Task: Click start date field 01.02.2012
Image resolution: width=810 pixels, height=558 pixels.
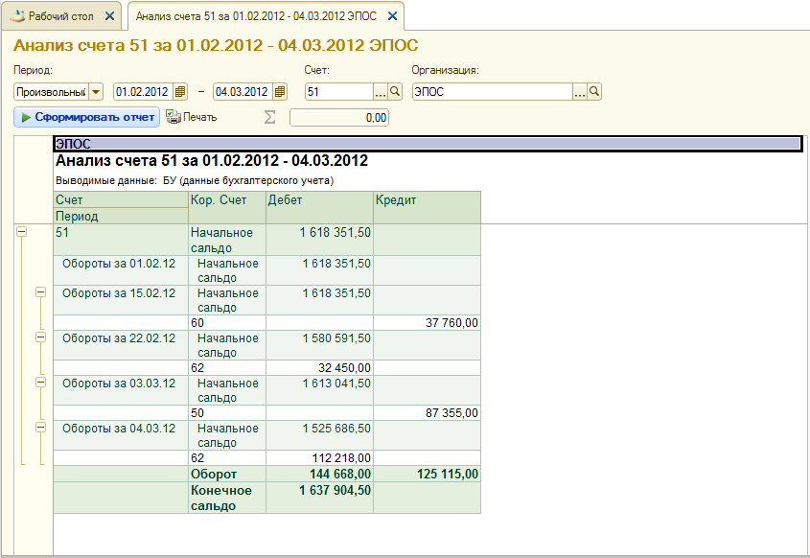Action: [143, 92]
